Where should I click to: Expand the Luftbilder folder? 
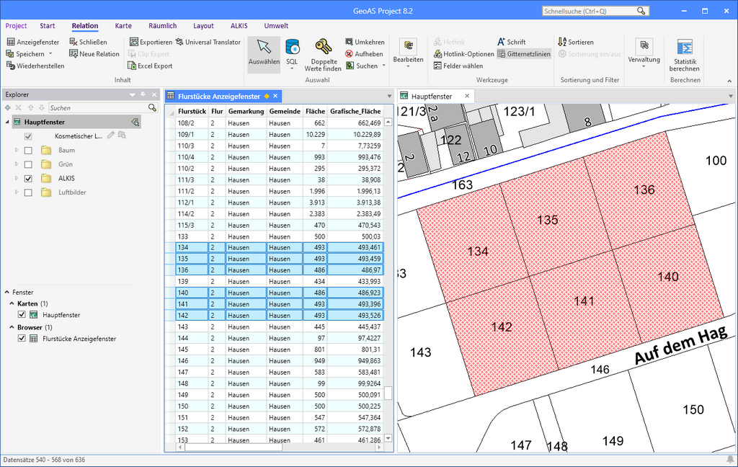click(17, 192)
